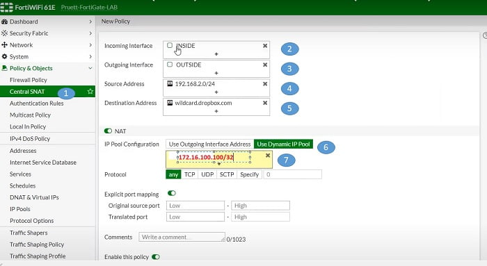Click the protocol number field
This screenshot has height=266, width=487.
point(293,174)
